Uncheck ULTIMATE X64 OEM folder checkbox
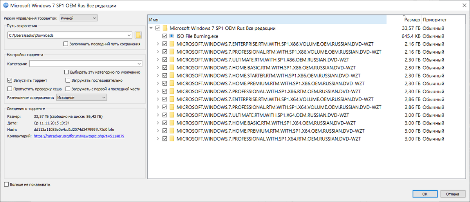Viewport: 470px width, 202px height. (x=164, y=115)
